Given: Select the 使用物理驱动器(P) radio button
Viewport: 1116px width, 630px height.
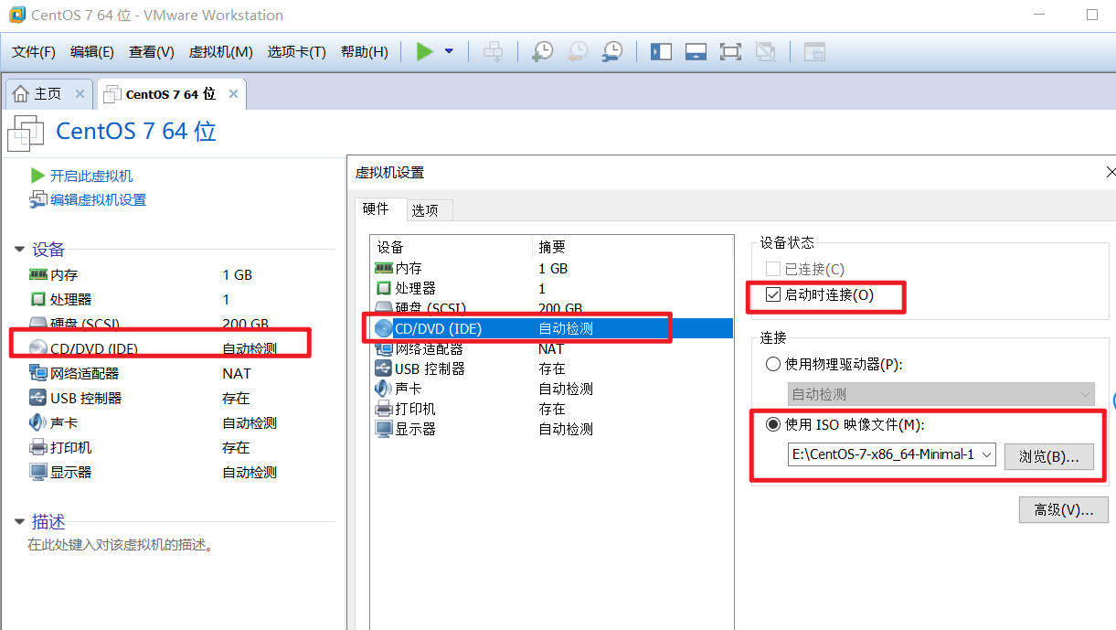Looking at the screenshot, I should [773, 364].
